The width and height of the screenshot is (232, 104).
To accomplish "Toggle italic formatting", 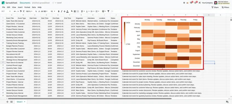I will coord(62,11).
